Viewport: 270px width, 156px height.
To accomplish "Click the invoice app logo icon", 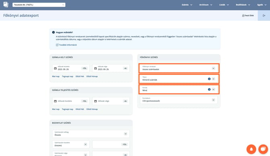I will [x=6, y=4].
